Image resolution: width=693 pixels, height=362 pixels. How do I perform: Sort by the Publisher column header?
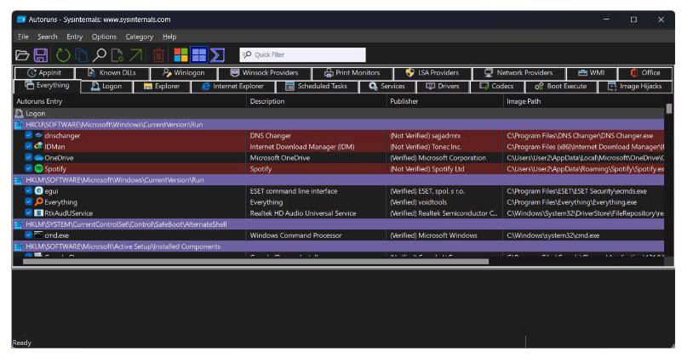point(404,101)
